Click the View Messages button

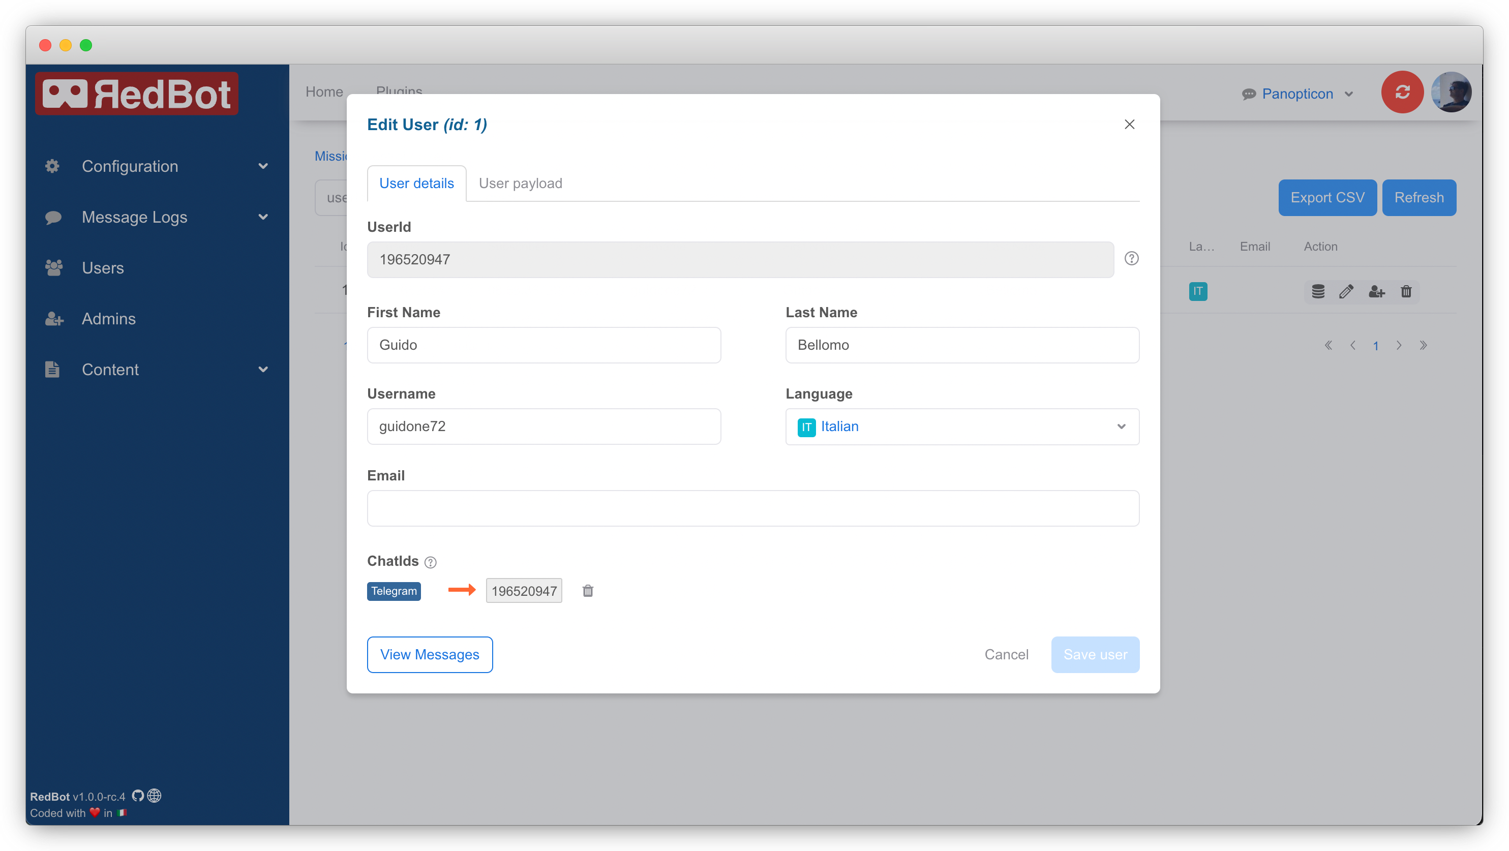click(x=430, y=654)
